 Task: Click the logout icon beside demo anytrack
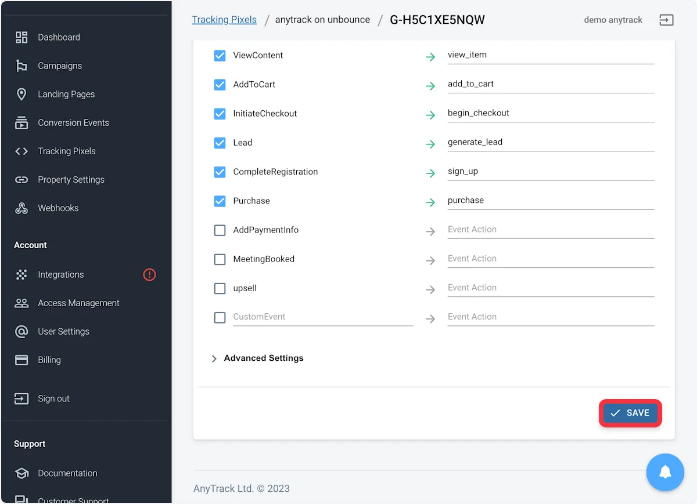(666, 20)
